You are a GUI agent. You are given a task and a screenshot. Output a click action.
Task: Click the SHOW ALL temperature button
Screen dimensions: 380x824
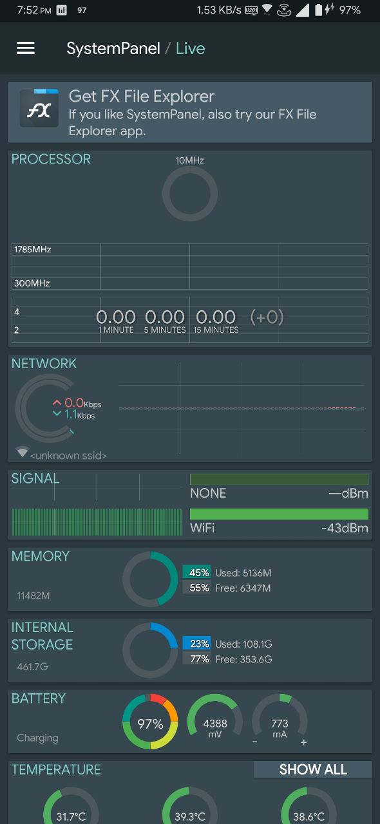click(313, 769)
